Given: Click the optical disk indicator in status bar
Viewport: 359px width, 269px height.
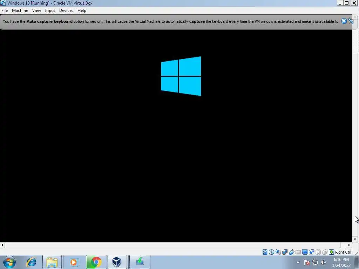Looking at the screenshot, I should click(x=272, y=252).
